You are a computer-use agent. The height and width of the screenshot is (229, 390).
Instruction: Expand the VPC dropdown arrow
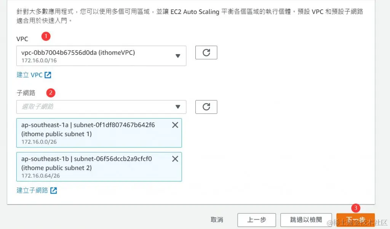tap(178, 55)
